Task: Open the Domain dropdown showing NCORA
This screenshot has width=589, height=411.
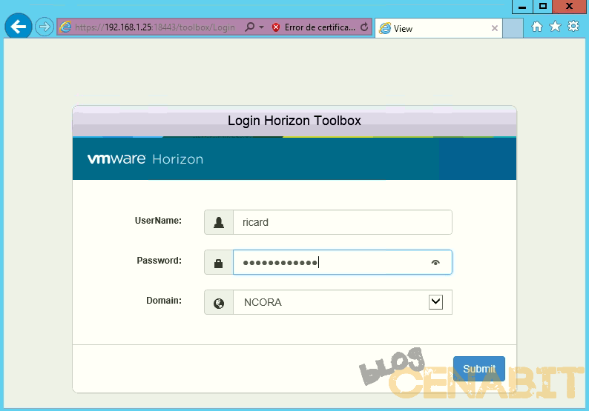Action: point(343,302)
